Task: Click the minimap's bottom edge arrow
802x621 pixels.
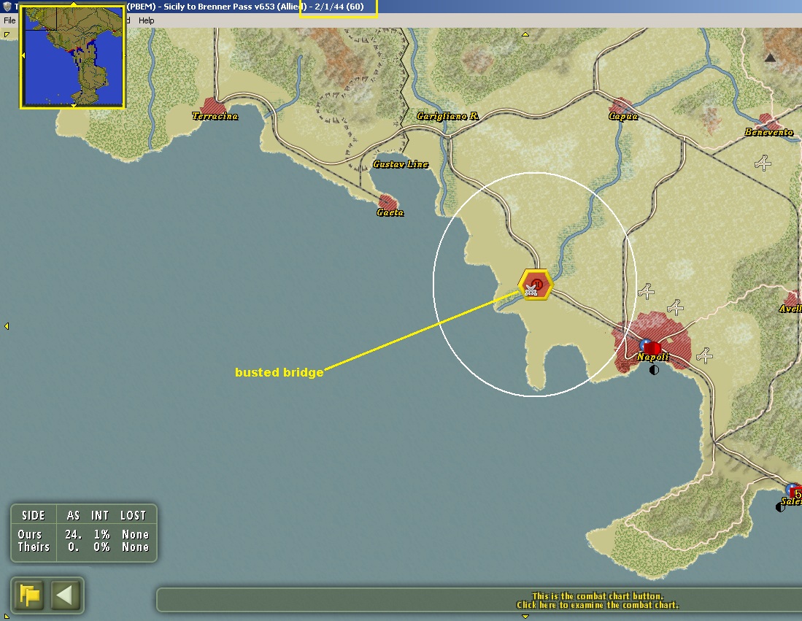Action: tap(74, 105)
